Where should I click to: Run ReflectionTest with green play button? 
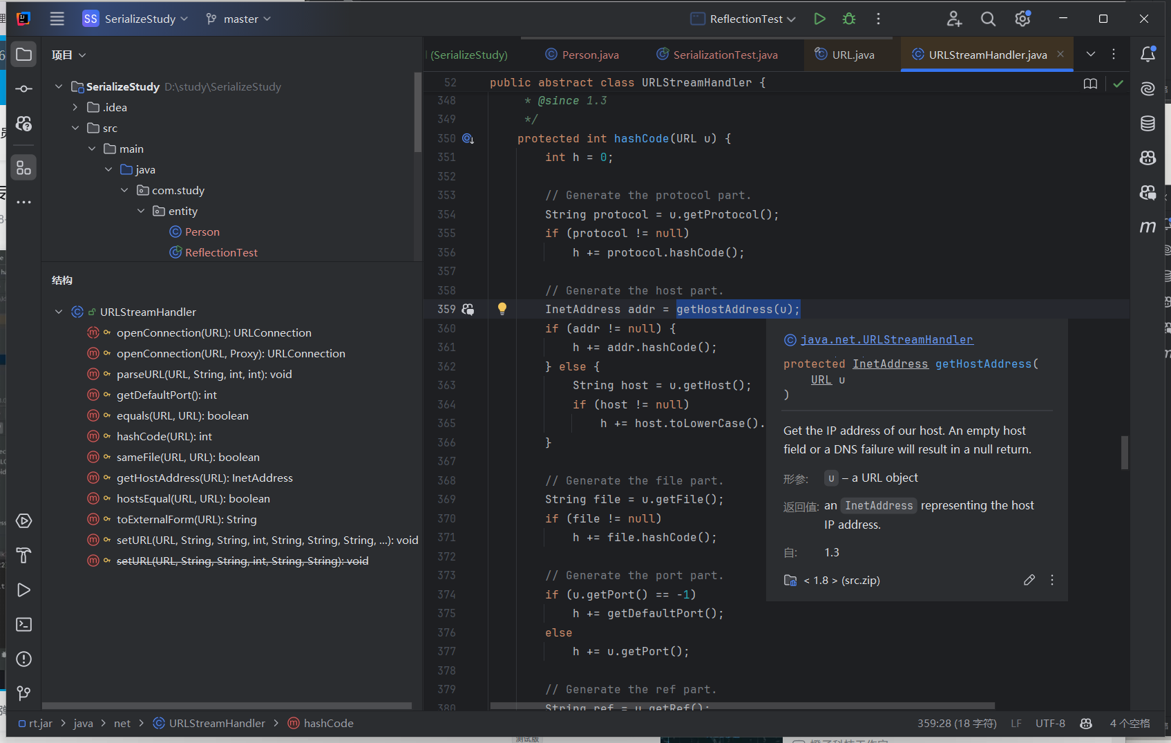819,19
